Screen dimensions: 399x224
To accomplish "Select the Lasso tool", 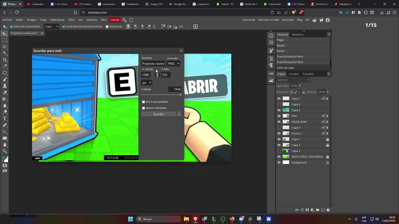I will click(5, 47).
